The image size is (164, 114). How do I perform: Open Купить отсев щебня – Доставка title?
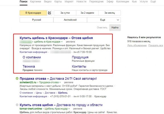[61, 105]
